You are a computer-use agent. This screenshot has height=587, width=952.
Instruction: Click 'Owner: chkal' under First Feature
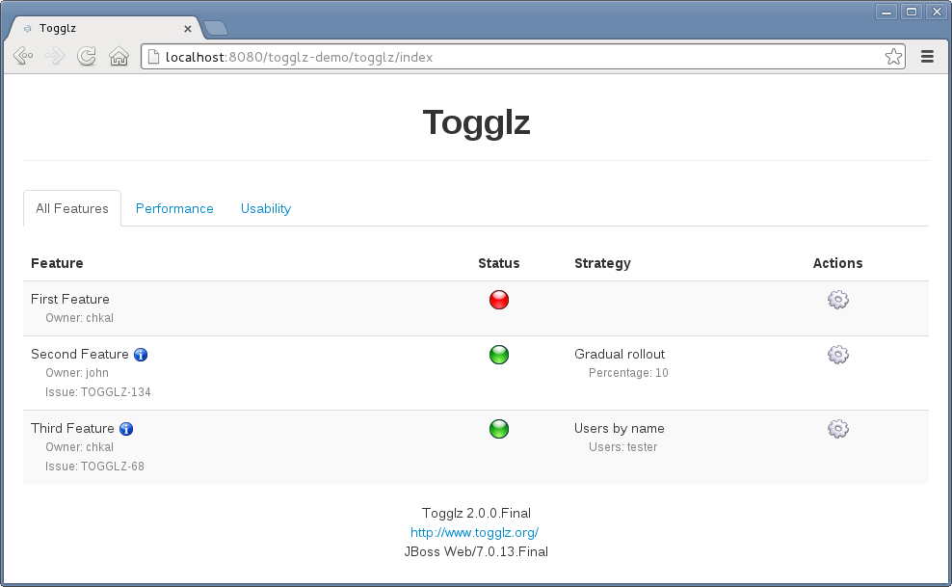pyautogui.click(x=79, y=317)
